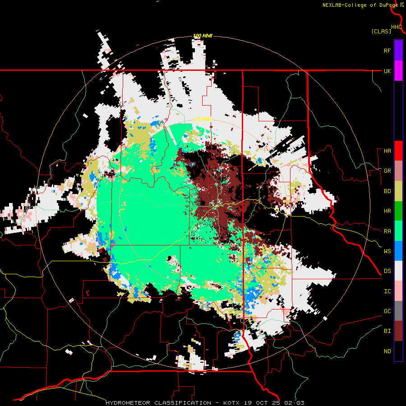Click the HR legend label
The image size is (406, 406).
387,211
